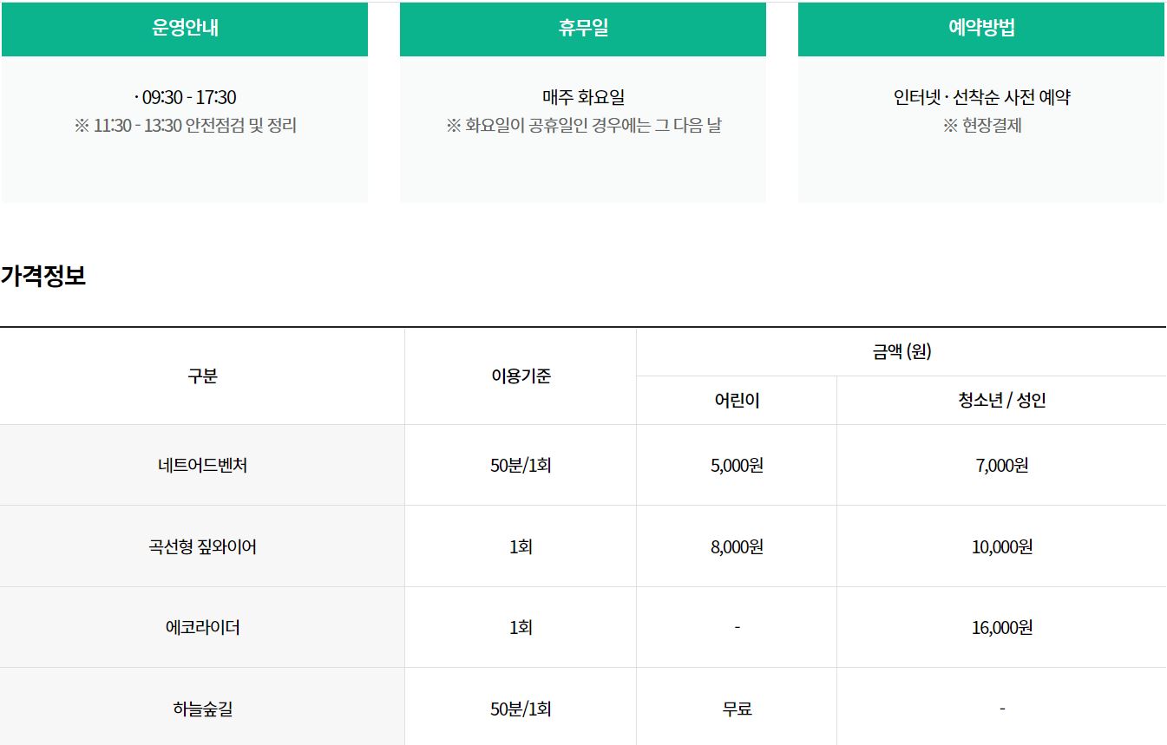Select the 청소년 / 성인 sub-header
Image resolution: width=1167 pixels, height=745 pixels.
coord(1001,401)
